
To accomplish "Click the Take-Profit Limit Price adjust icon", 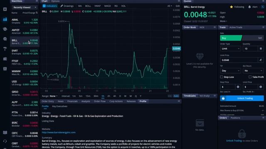I will pyautogui.click(x=261, y=87).
